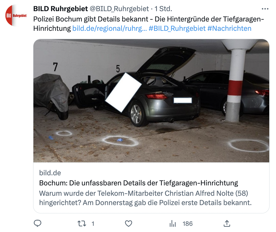
Task: Like the tweet with the heart icon
Action: (128, 223)
